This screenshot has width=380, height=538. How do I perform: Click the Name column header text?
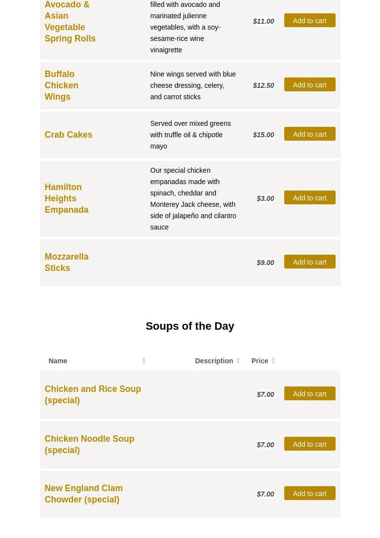pyautogui.click(x=58, y=361)
